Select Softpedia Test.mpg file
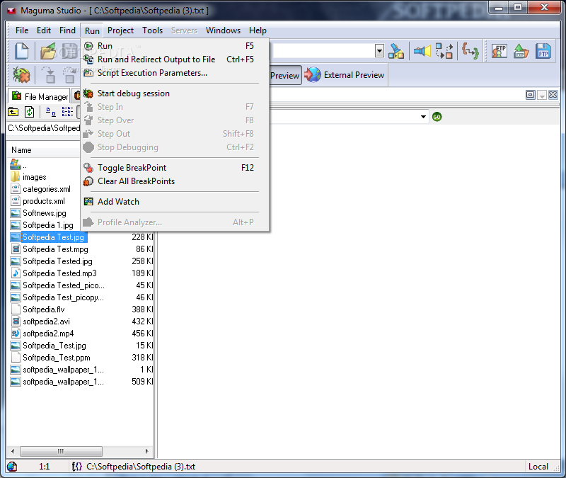Viewport: 566px width, 478px height. [x=55, y=249]
